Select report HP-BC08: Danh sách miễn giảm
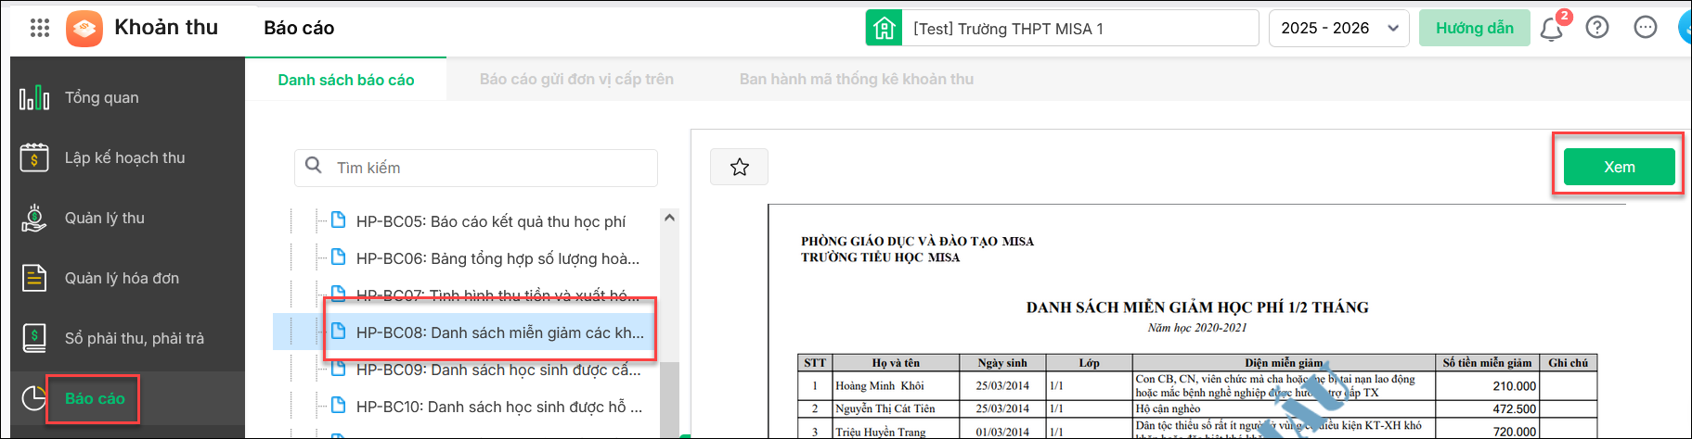Image resolution: width=1692 pixels, height=439 pixels. coord(499,332)
